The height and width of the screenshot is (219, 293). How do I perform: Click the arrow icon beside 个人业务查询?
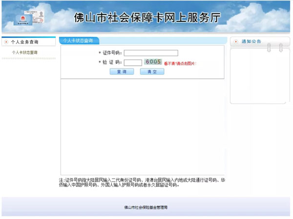pos(6,42)
